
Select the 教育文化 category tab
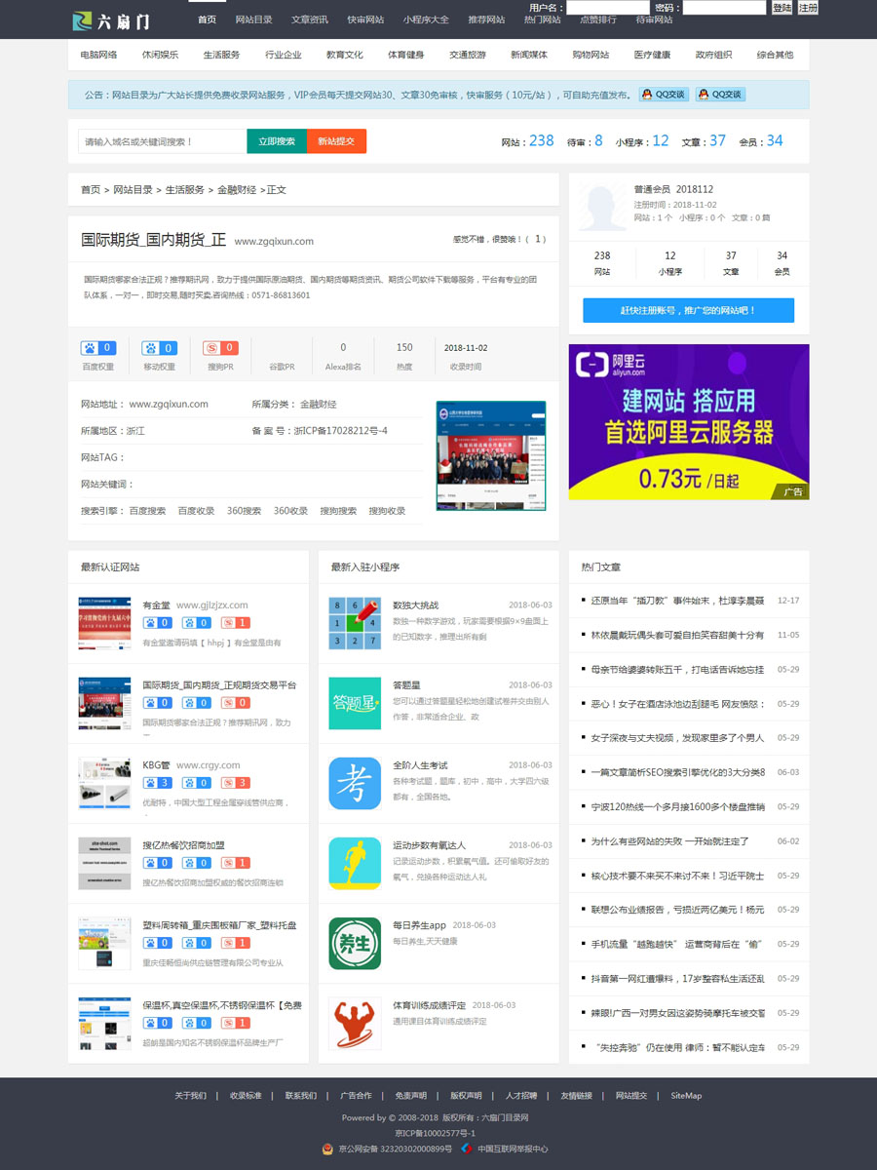coord(344,55)
